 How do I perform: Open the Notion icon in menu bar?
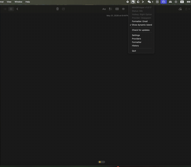[x=157, y=2]
